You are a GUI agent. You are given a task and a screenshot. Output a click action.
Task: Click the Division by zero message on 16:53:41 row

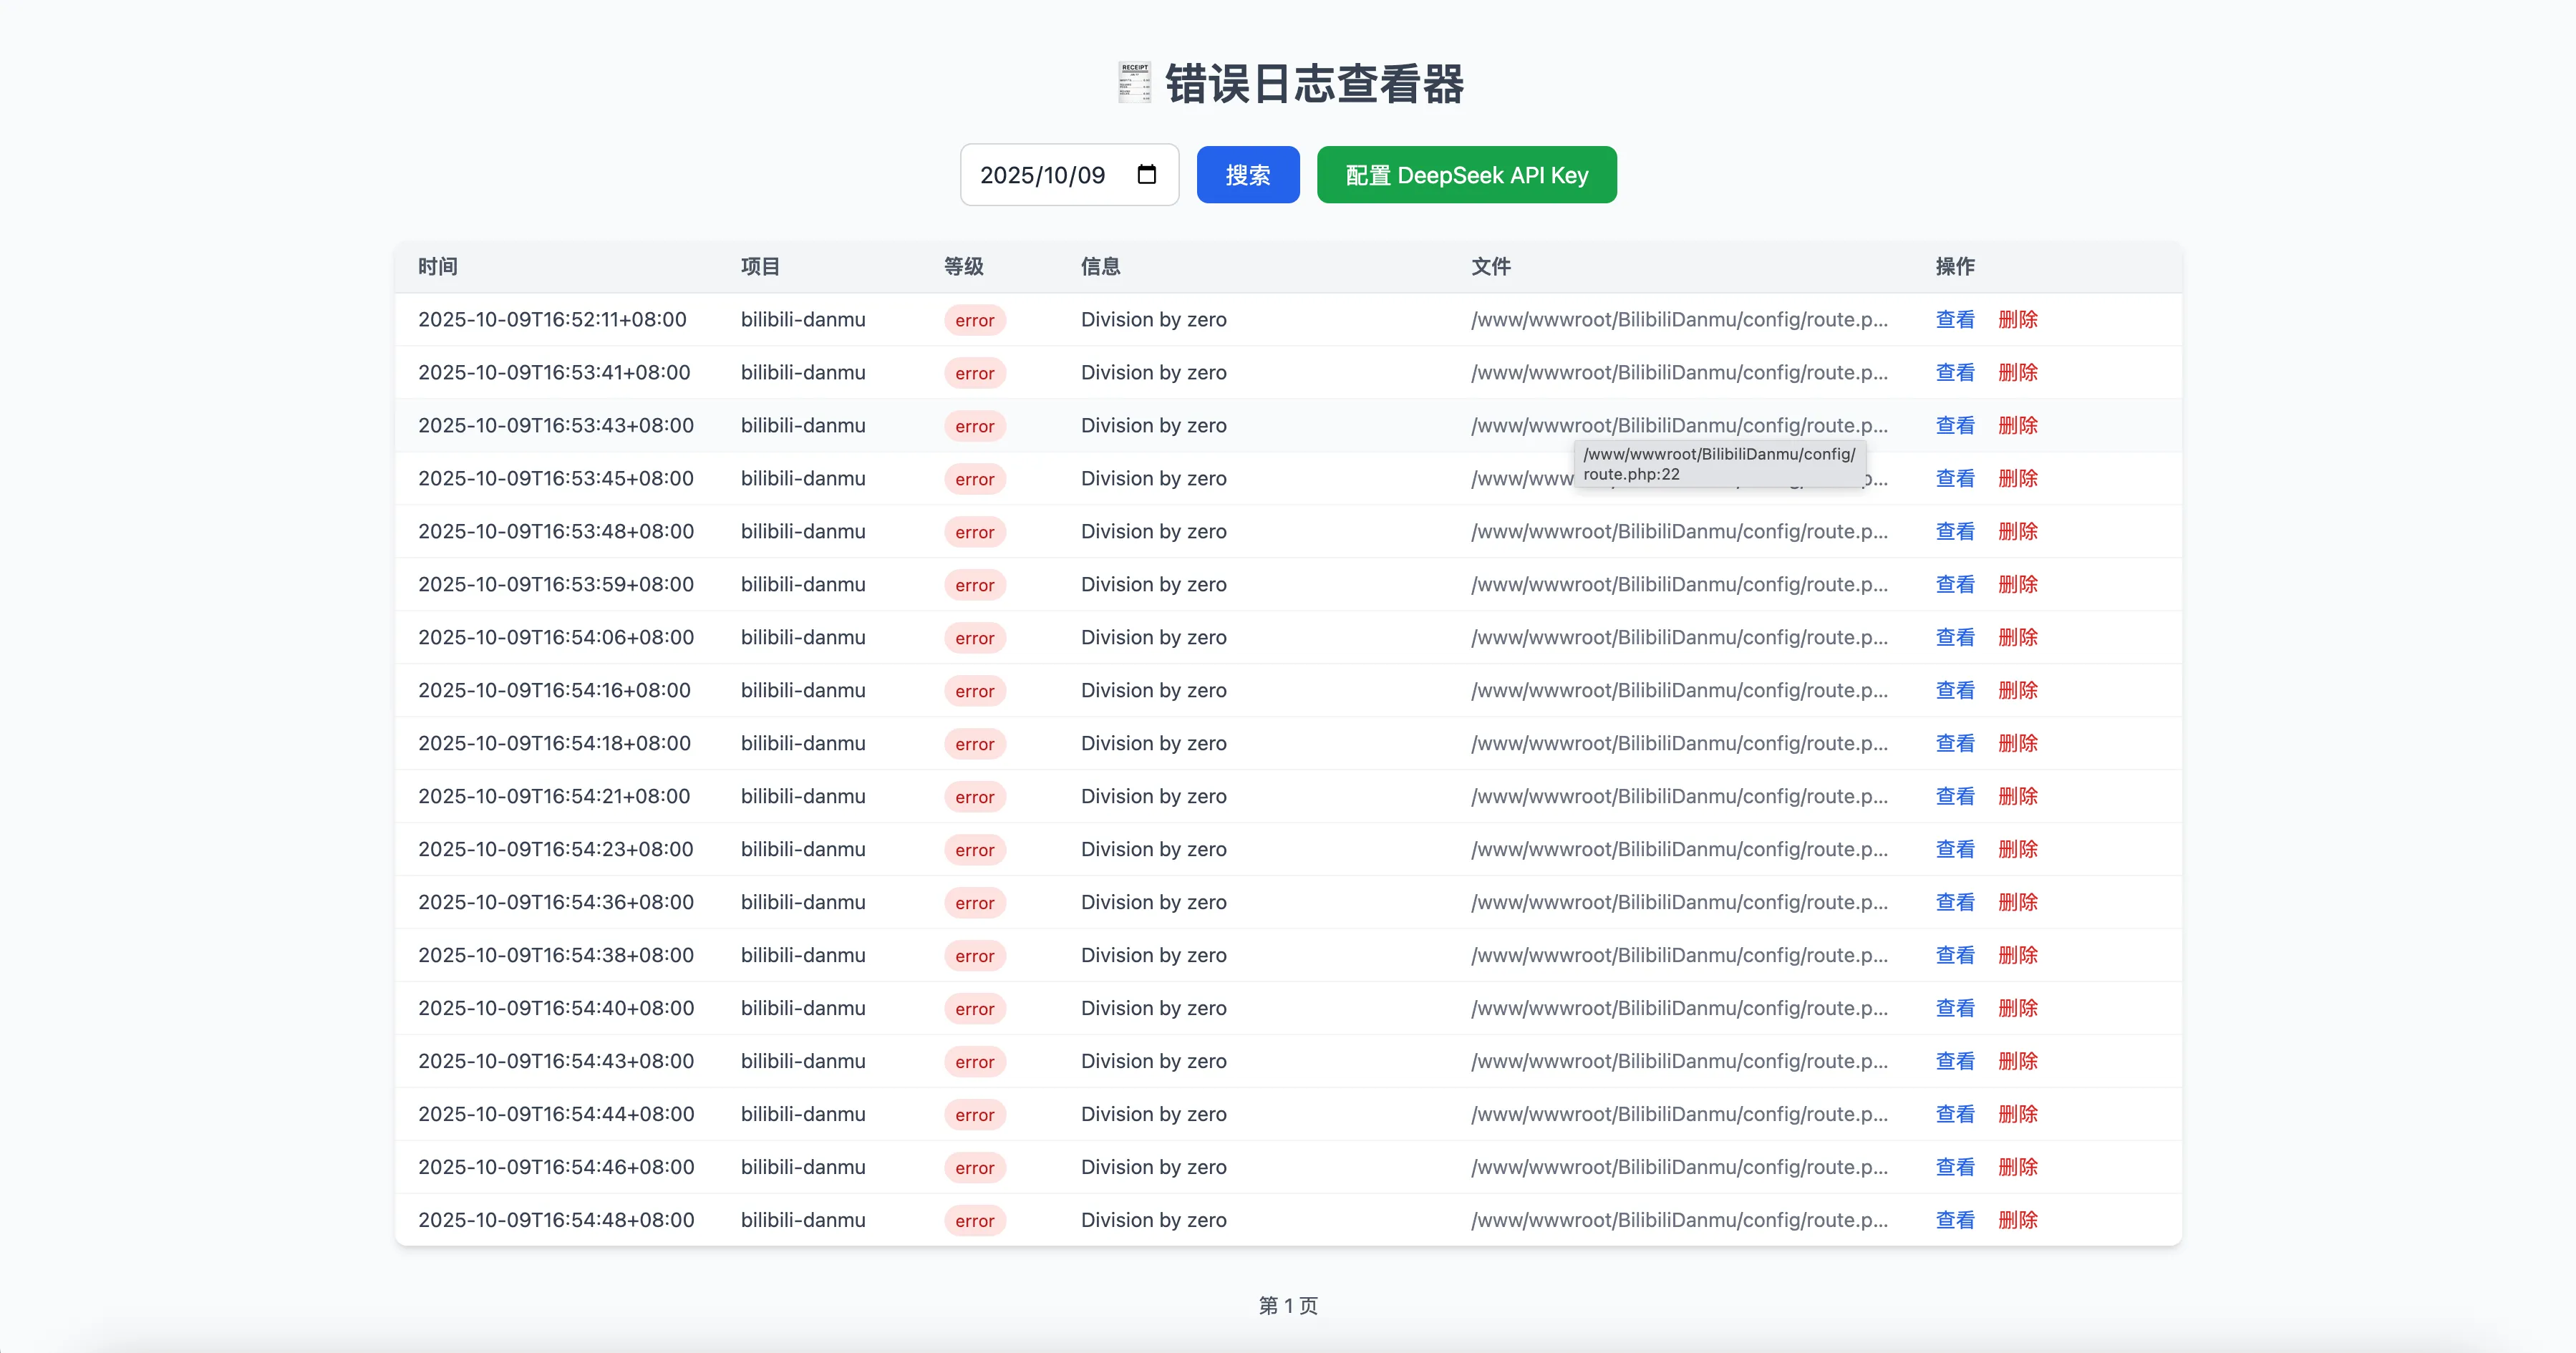(x=1154, y=372)
